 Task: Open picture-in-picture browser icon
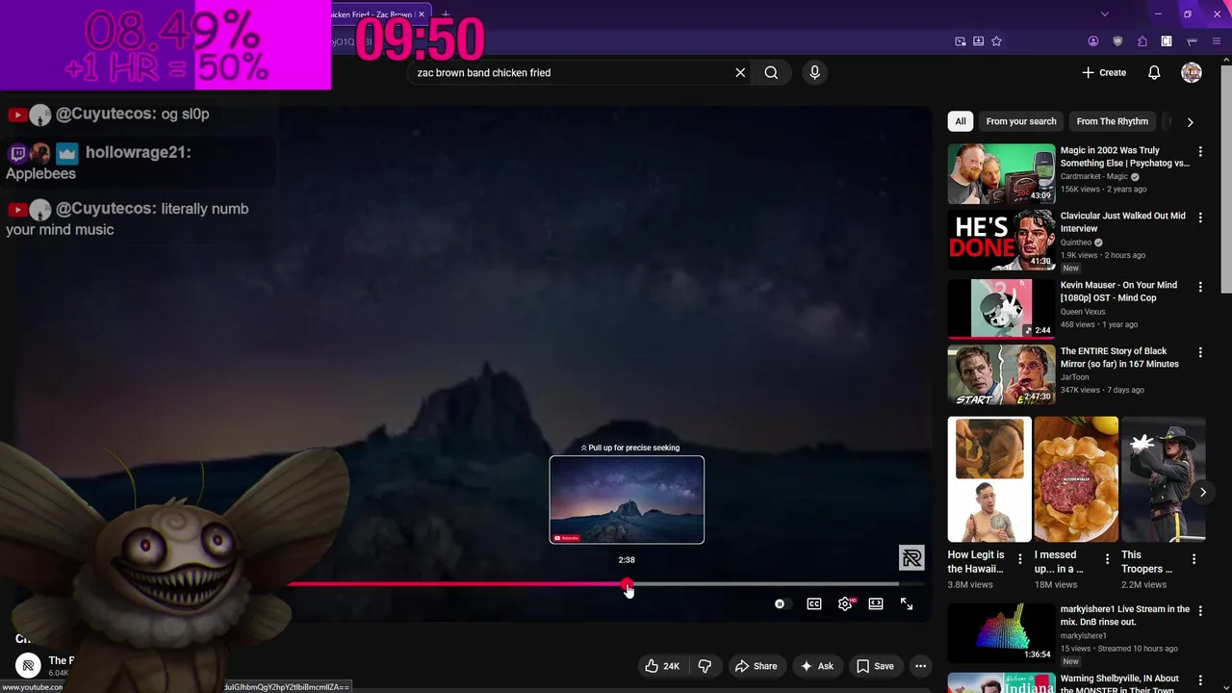961,41
